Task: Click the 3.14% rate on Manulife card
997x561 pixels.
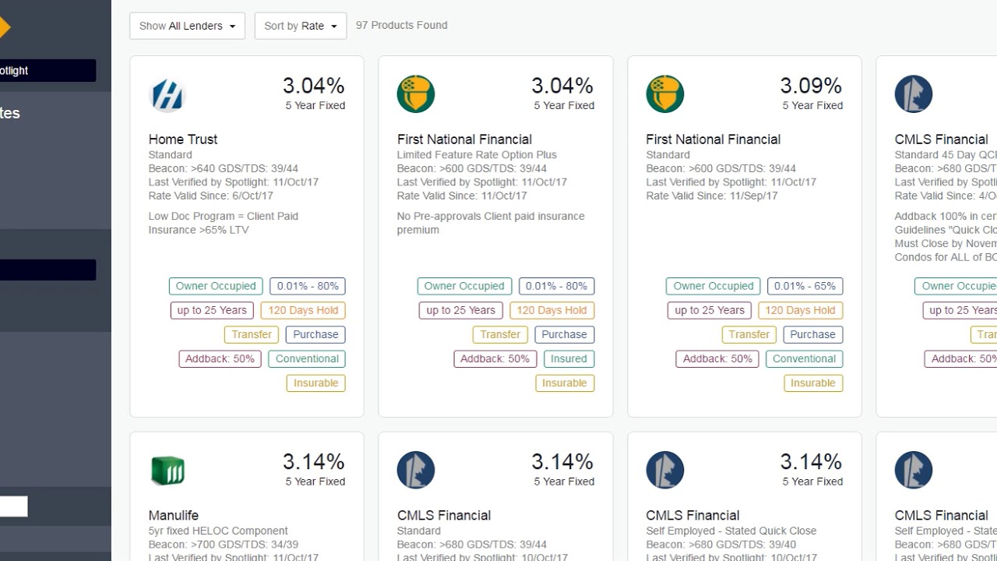Action: click(313, 461)
